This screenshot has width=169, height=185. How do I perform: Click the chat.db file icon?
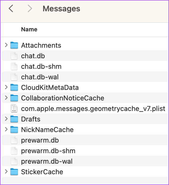click(14, 56)
